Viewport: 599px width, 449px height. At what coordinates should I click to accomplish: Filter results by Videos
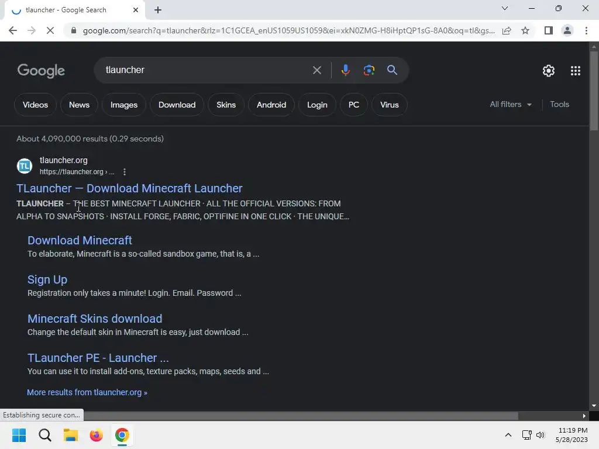(35, 105)
